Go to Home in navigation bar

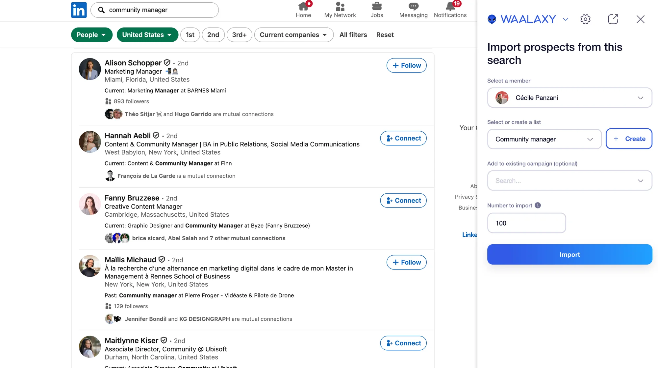coord(303,10)
